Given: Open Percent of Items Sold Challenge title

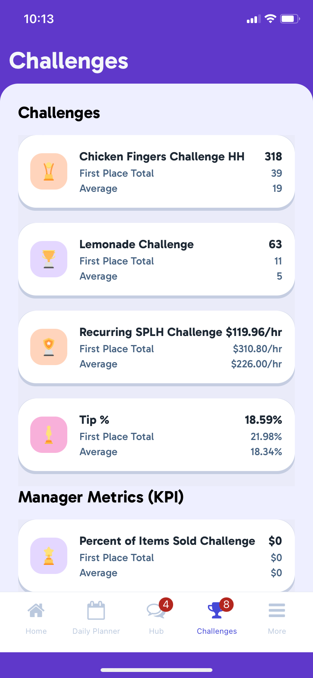Looking at the screenshot, I should click(x=167, y=541).
